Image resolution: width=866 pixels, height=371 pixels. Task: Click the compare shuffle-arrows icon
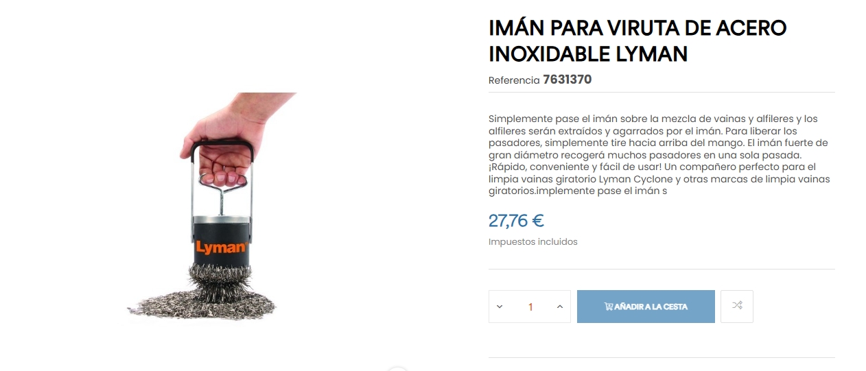click(x=737, y=306)
